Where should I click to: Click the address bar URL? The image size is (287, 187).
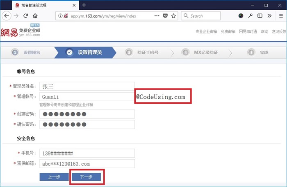pyautogui.click(x=103, y=16)
